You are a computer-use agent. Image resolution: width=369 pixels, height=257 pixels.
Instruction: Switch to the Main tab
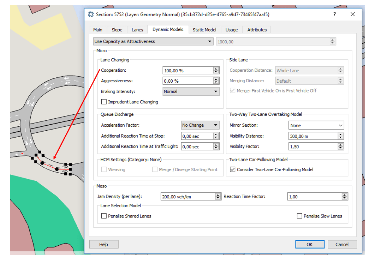tap(98, 30)
